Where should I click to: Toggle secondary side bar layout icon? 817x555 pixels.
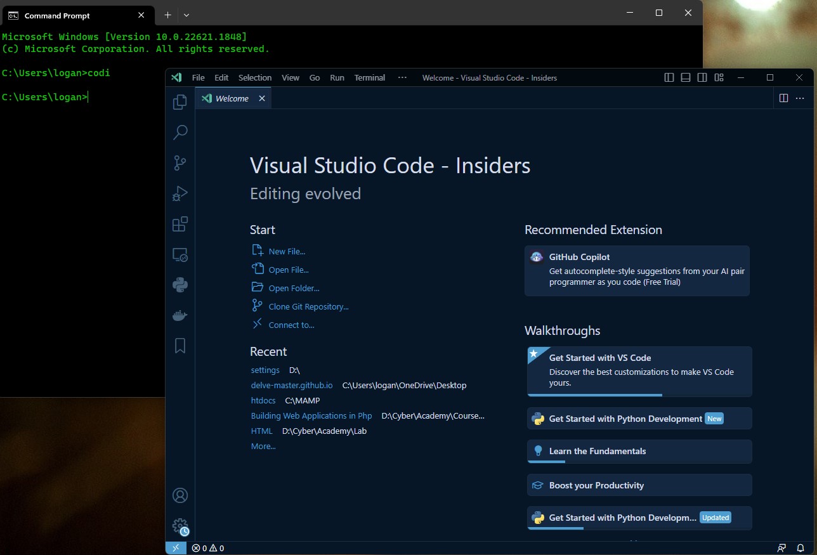[x=702, y=77]
